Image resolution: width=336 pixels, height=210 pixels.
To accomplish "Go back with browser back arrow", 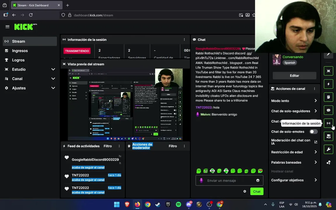I will tap(14, 15).
